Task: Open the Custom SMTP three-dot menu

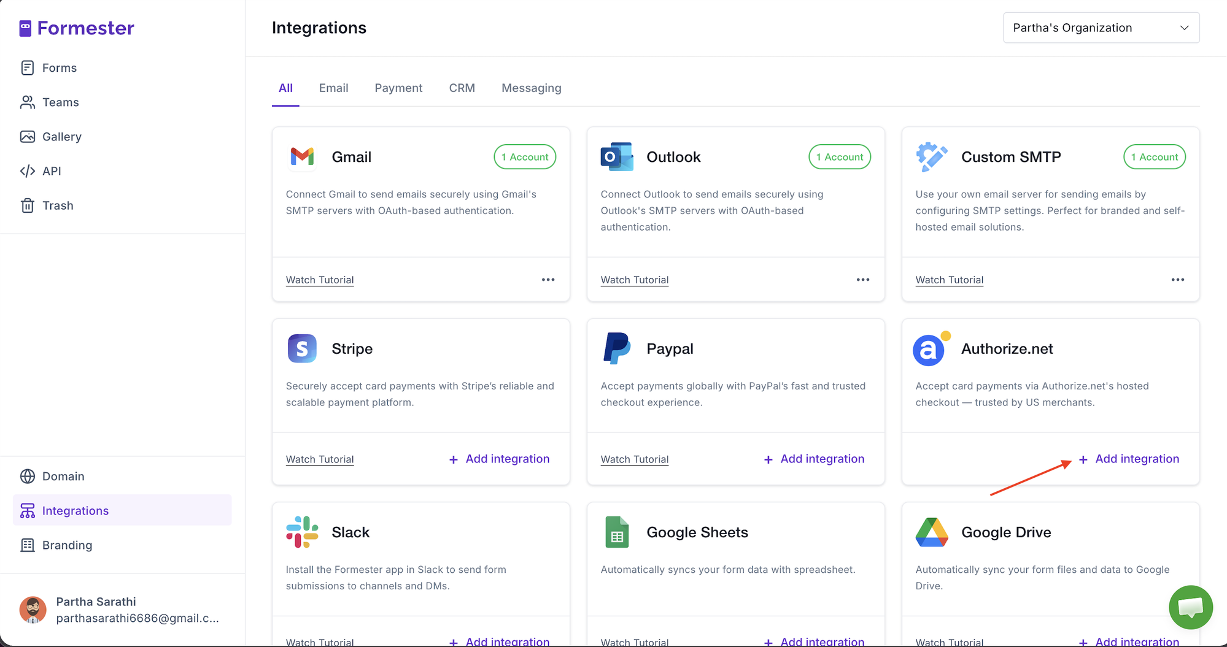Action: (x=1178, y=280)
